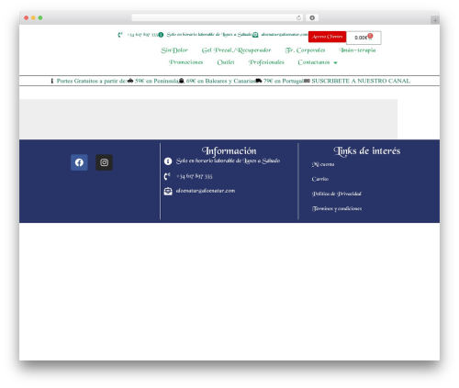Click the header phone number text
459x388 pixels.
coord(142,35)
